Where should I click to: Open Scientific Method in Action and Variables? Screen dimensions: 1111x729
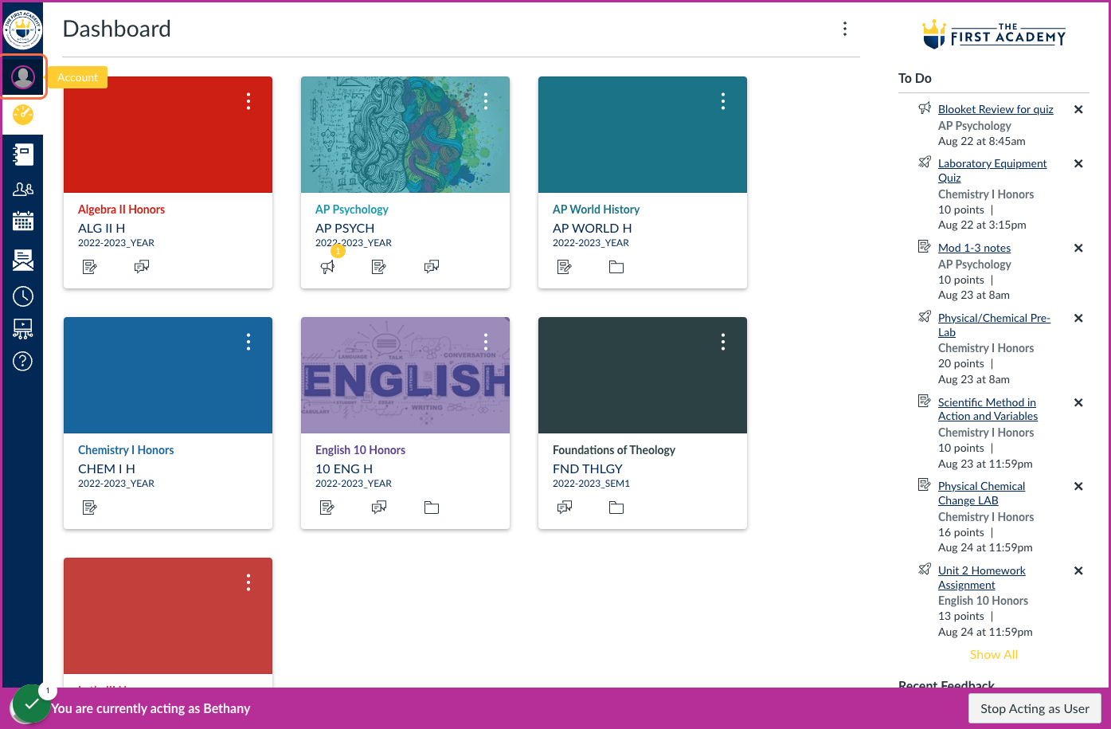pyautogui.click(x=988, y=410)
